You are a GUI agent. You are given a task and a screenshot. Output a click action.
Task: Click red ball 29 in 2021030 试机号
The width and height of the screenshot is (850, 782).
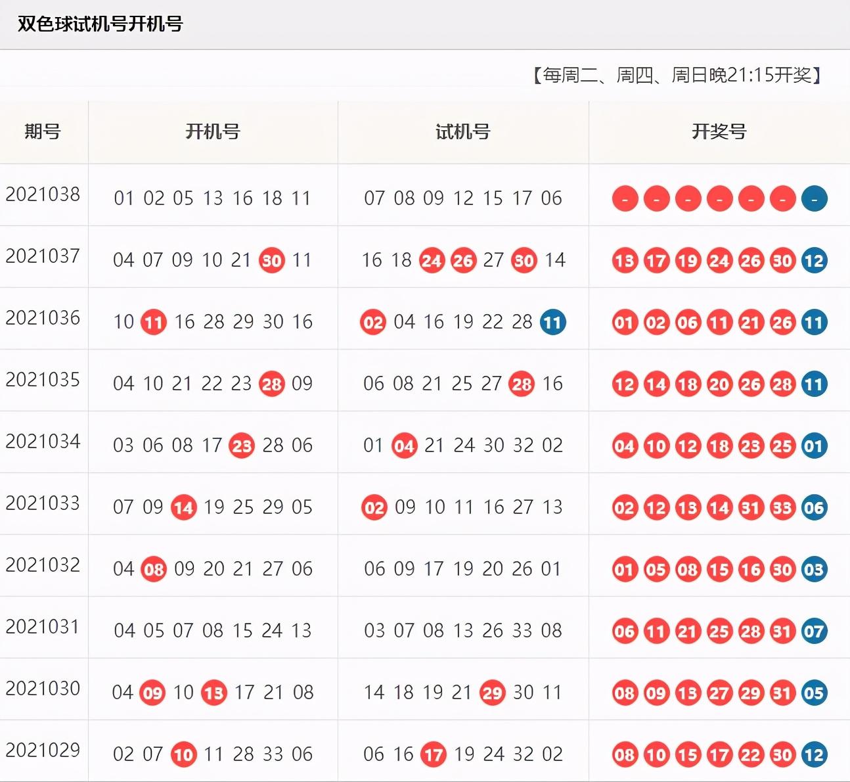492,693
